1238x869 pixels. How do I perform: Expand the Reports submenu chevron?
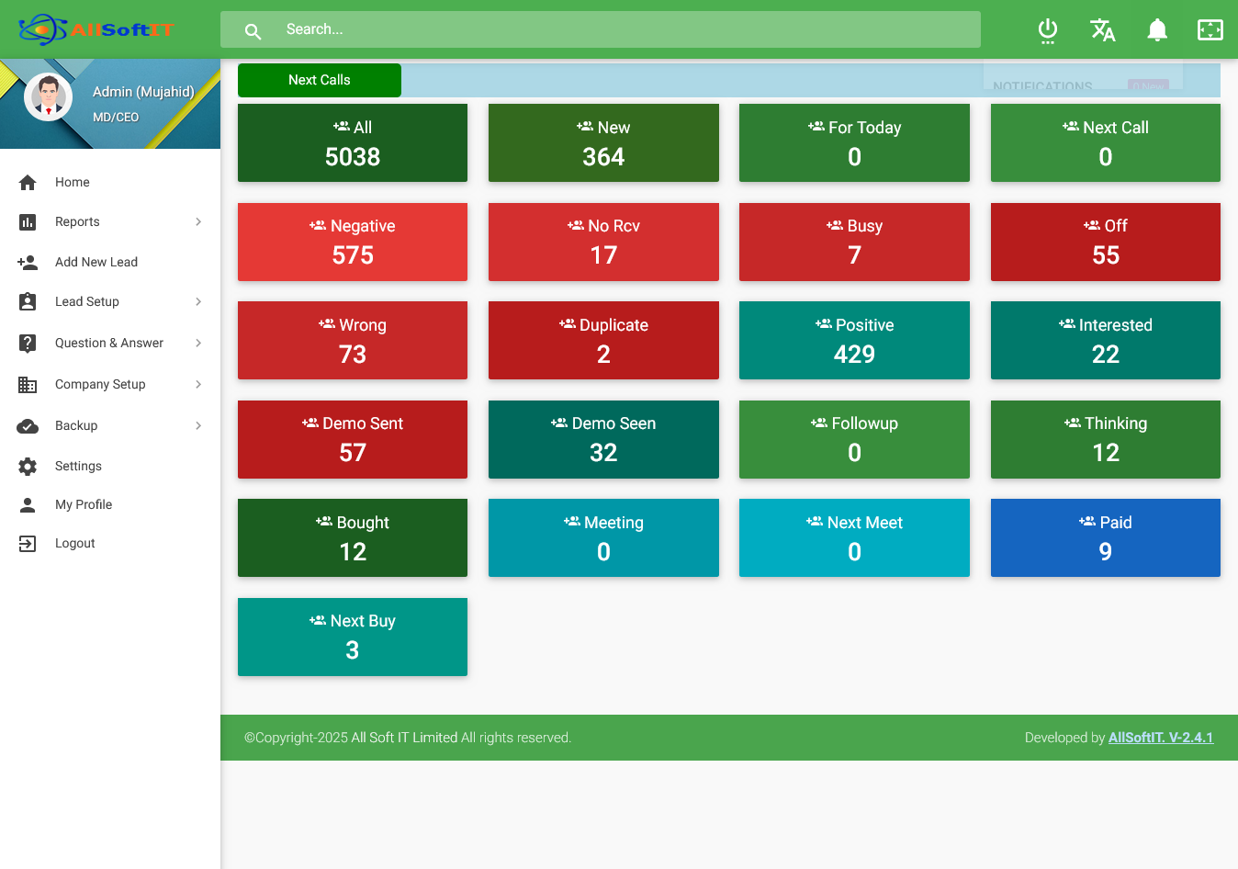pyautogui.click(x=198, y=222)
